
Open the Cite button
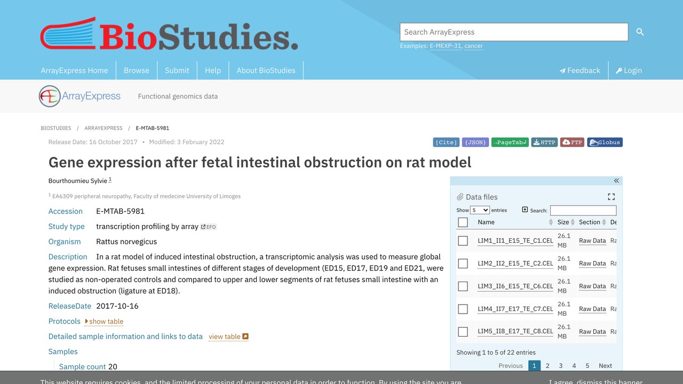point(446,142)
